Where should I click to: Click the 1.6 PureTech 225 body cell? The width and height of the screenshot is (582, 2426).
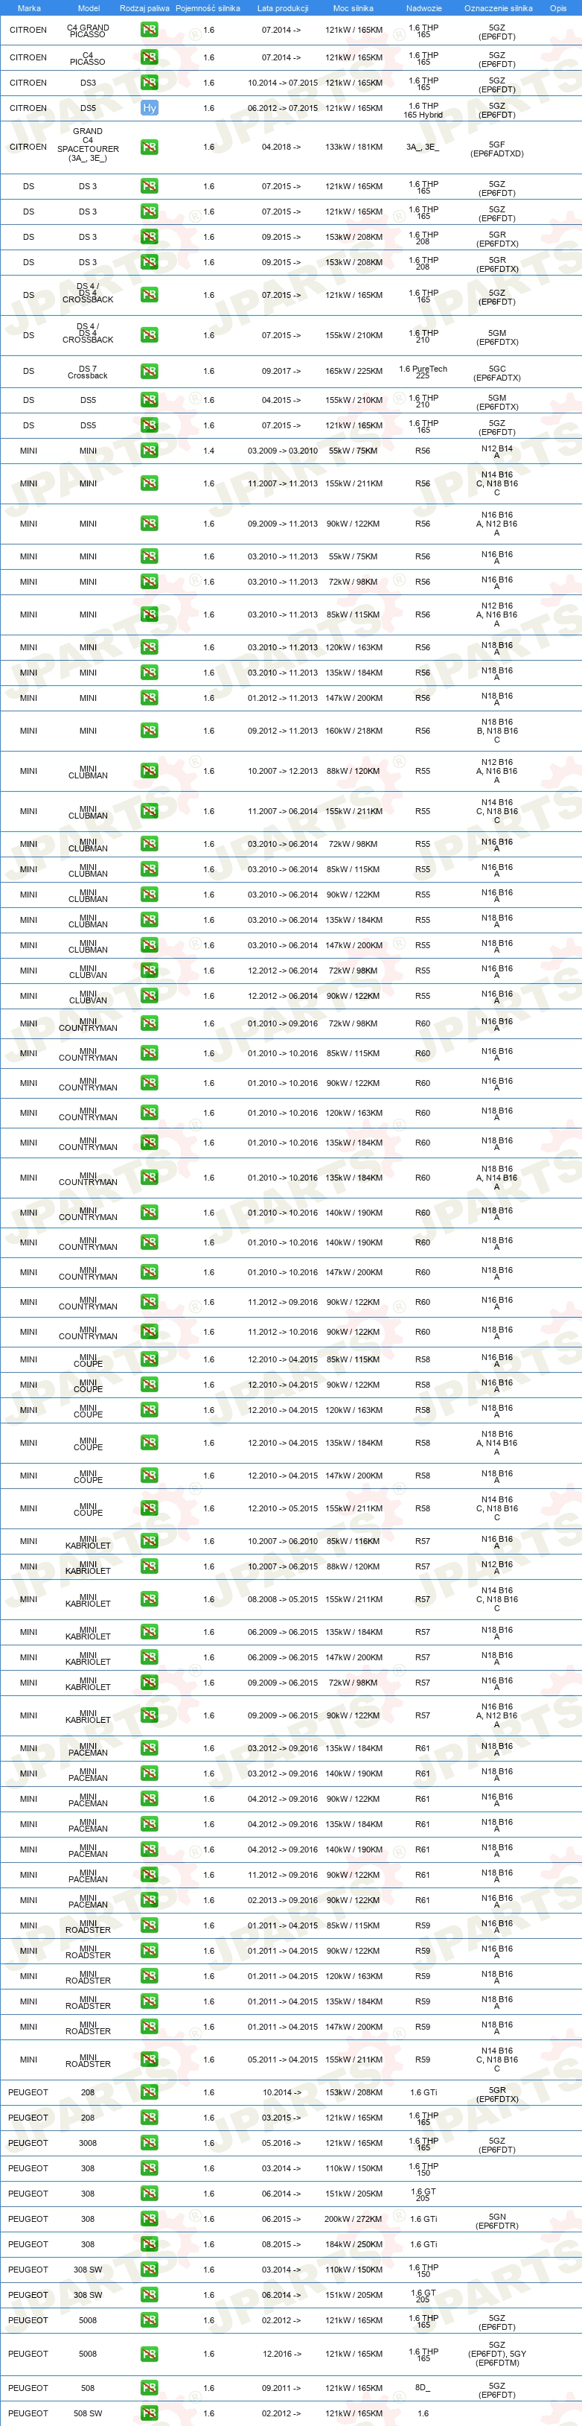point(423,372)
